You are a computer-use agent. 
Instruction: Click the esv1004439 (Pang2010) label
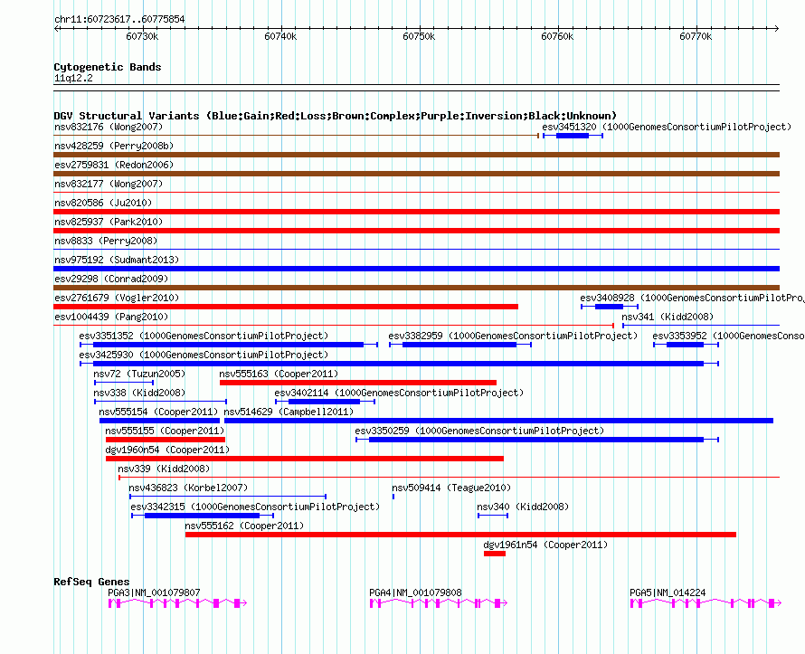point(111,317)
